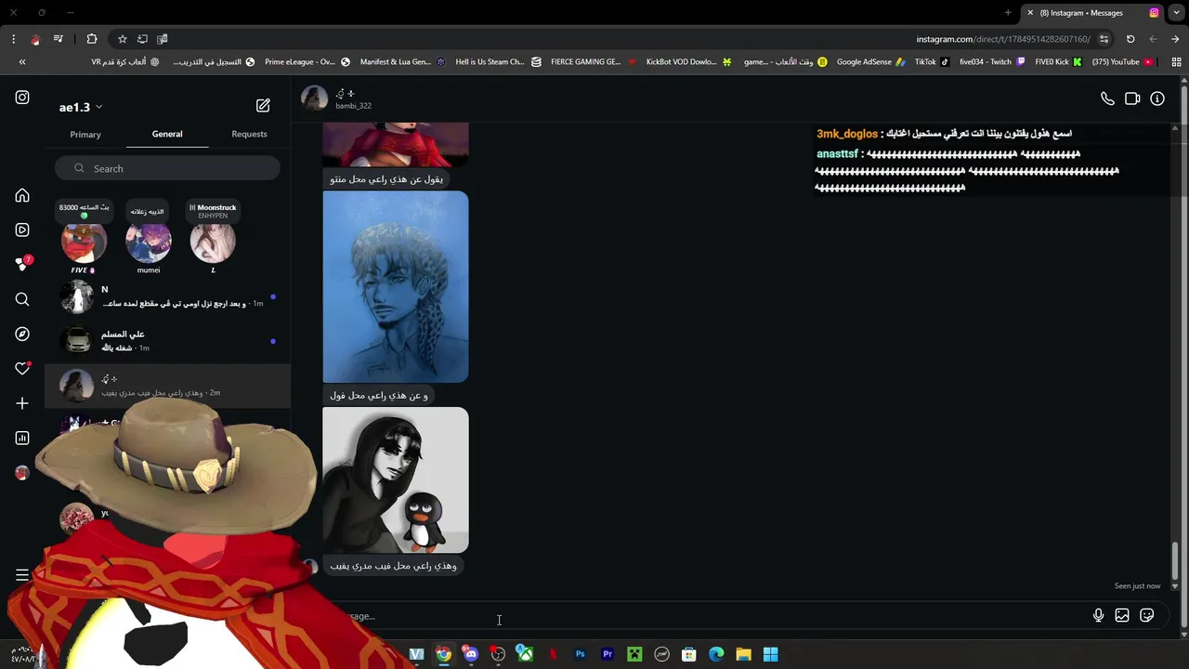Click the last message 'وهذي راعي محل فيب مدري يقيب'
Viewport: 1189px width, 669px height.
pos(393,566)
